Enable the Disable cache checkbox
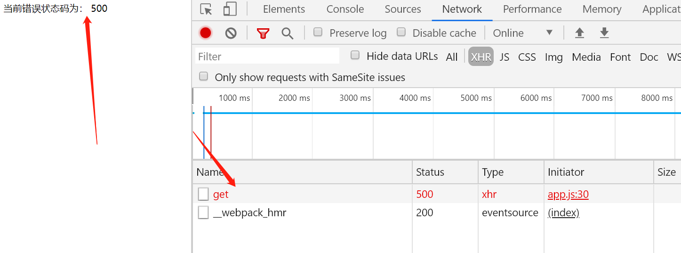 pos(401,32)
